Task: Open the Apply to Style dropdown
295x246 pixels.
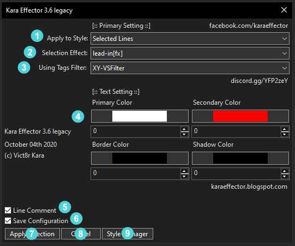Action: coord(190,38)
